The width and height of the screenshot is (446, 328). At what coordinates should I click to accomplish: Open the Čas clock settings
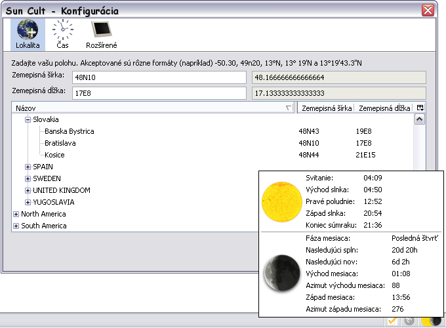62,34
